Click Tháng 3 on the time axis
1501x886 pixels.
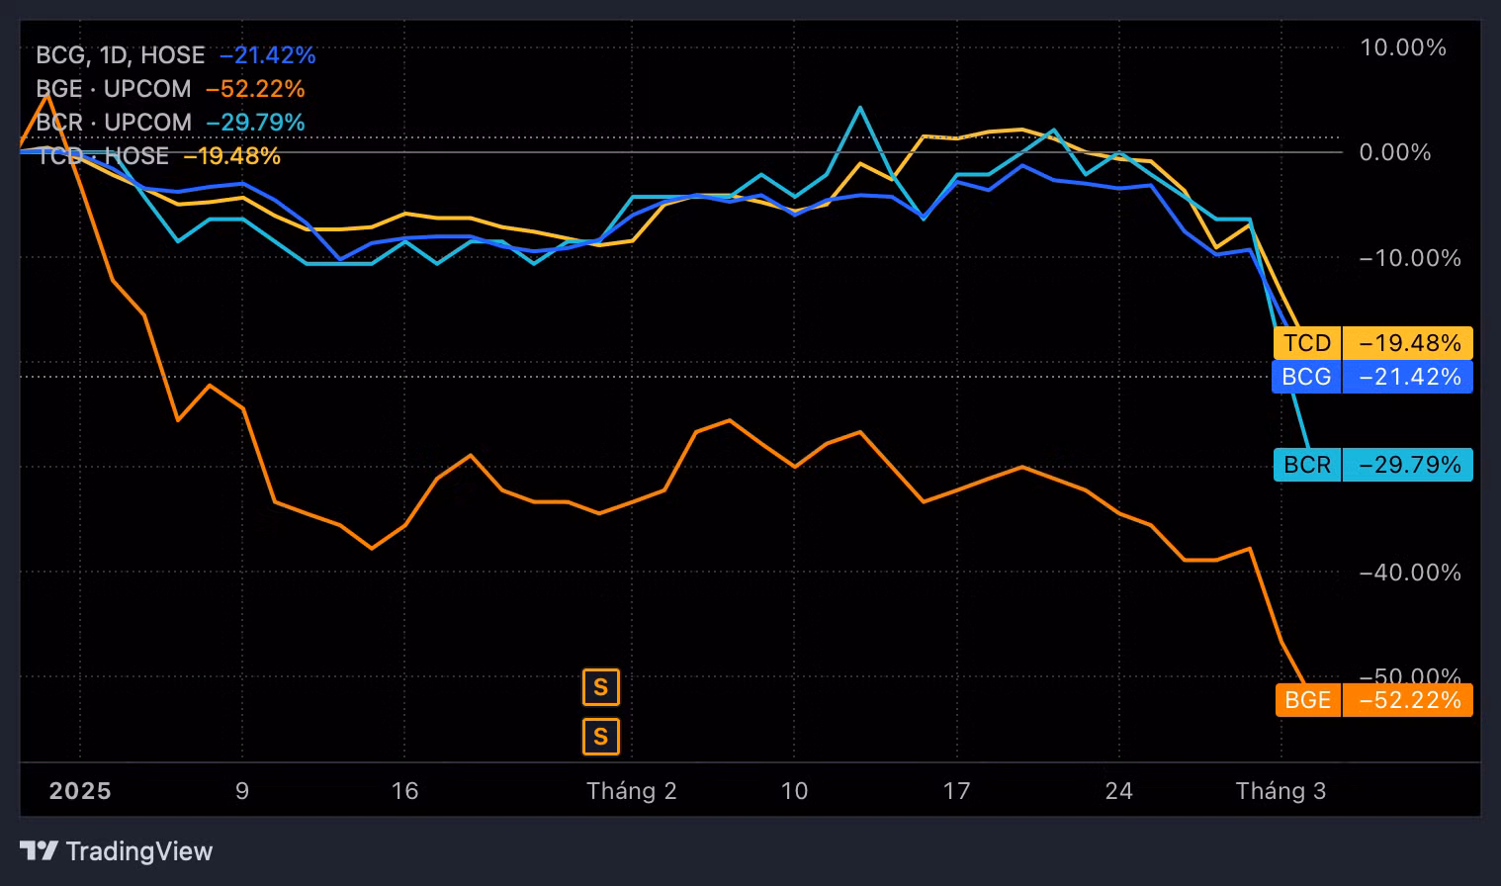(x=1280, y=791)
